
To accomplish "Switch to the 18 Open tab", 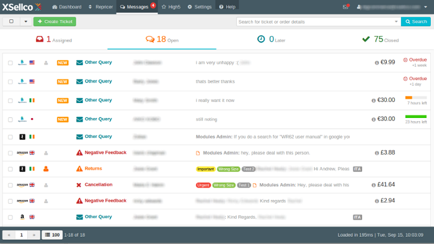I will [162, 39].
